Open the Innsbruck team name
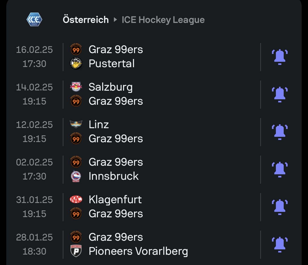Screen dimensions: 308x265 pyautogui.click(x=114, y=176)
